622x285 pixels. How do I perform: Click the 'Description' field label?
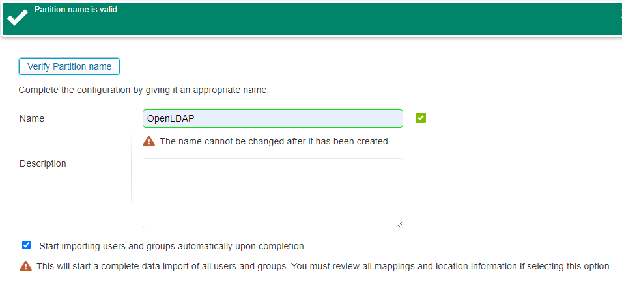tap(43, 163)
